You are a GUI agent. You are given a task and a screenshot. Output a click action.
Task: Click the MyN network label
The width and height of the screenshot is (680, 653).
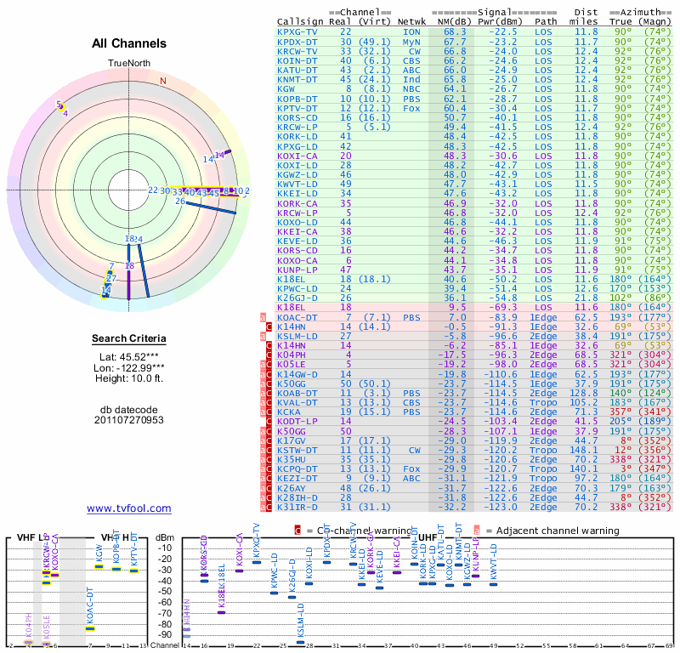coord(411,42)
